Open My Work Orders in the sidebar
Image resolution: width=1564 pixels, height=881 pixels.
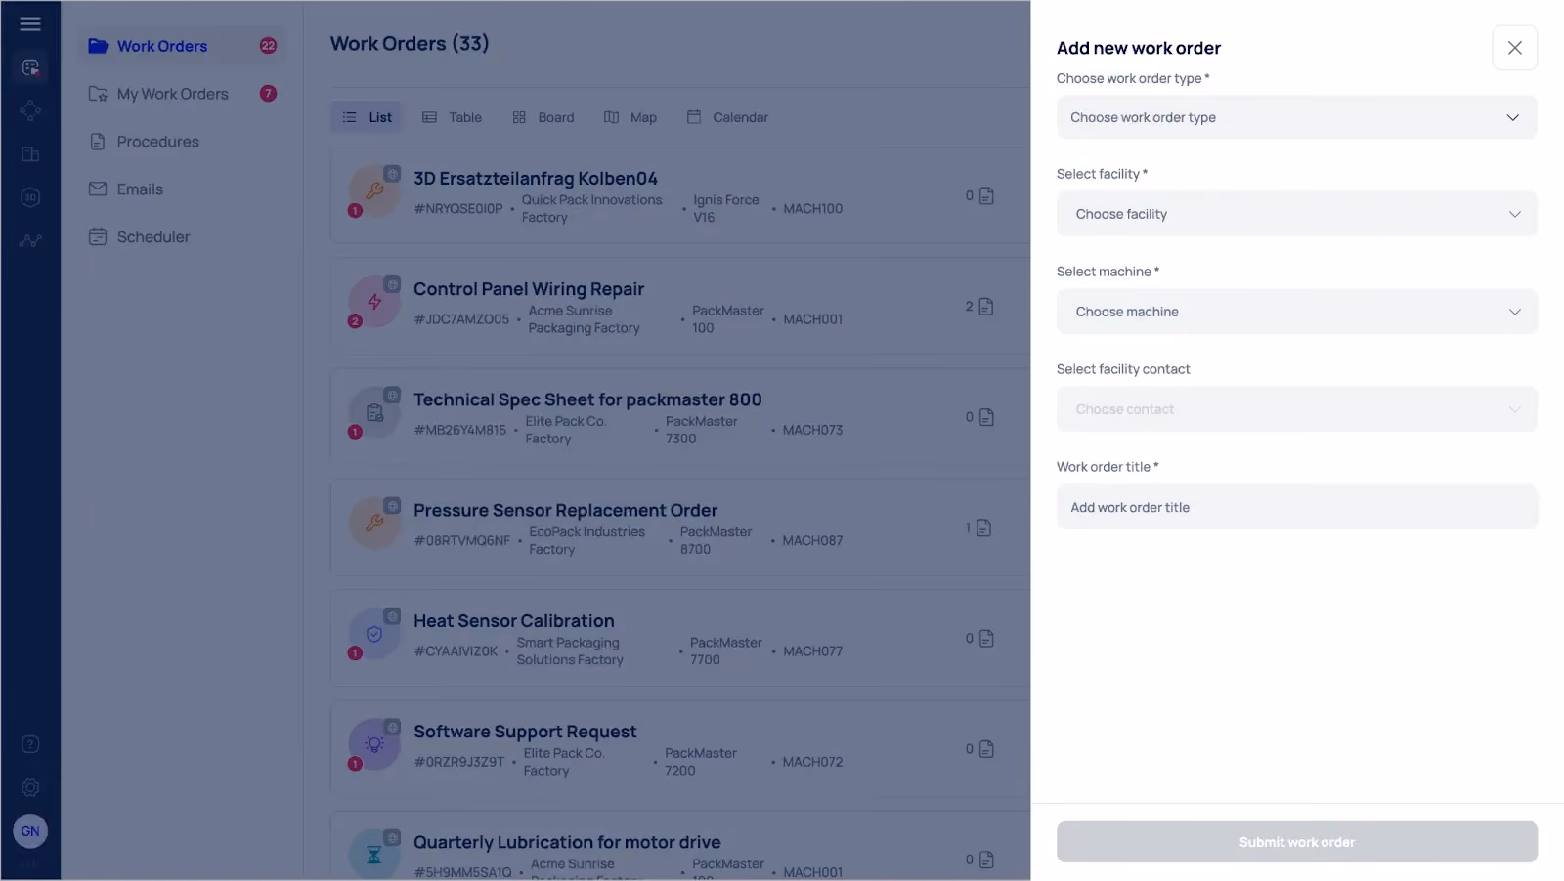182,94
